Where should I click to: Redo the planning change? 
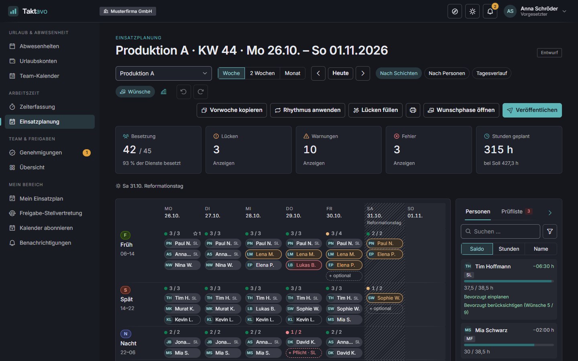[201, 92]
